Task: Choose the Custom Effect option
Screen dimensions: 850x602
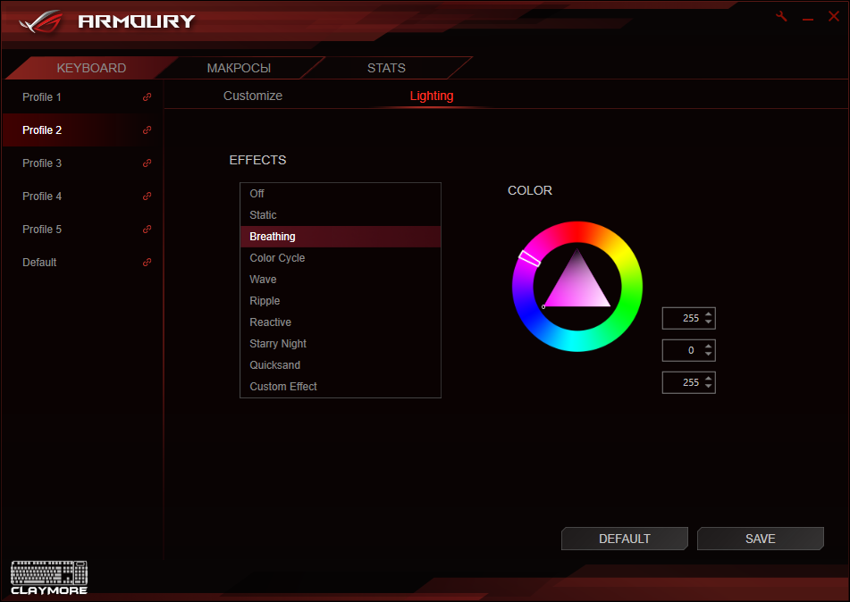Action: tap(341, 387)
